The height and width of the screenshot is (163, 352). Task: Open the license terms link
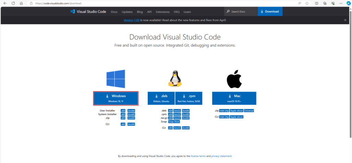[198, 156]
